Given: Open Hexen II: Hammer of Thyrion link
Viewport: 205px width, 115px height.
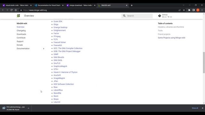Looking at the screenshot, I should [x=65, y=72].
